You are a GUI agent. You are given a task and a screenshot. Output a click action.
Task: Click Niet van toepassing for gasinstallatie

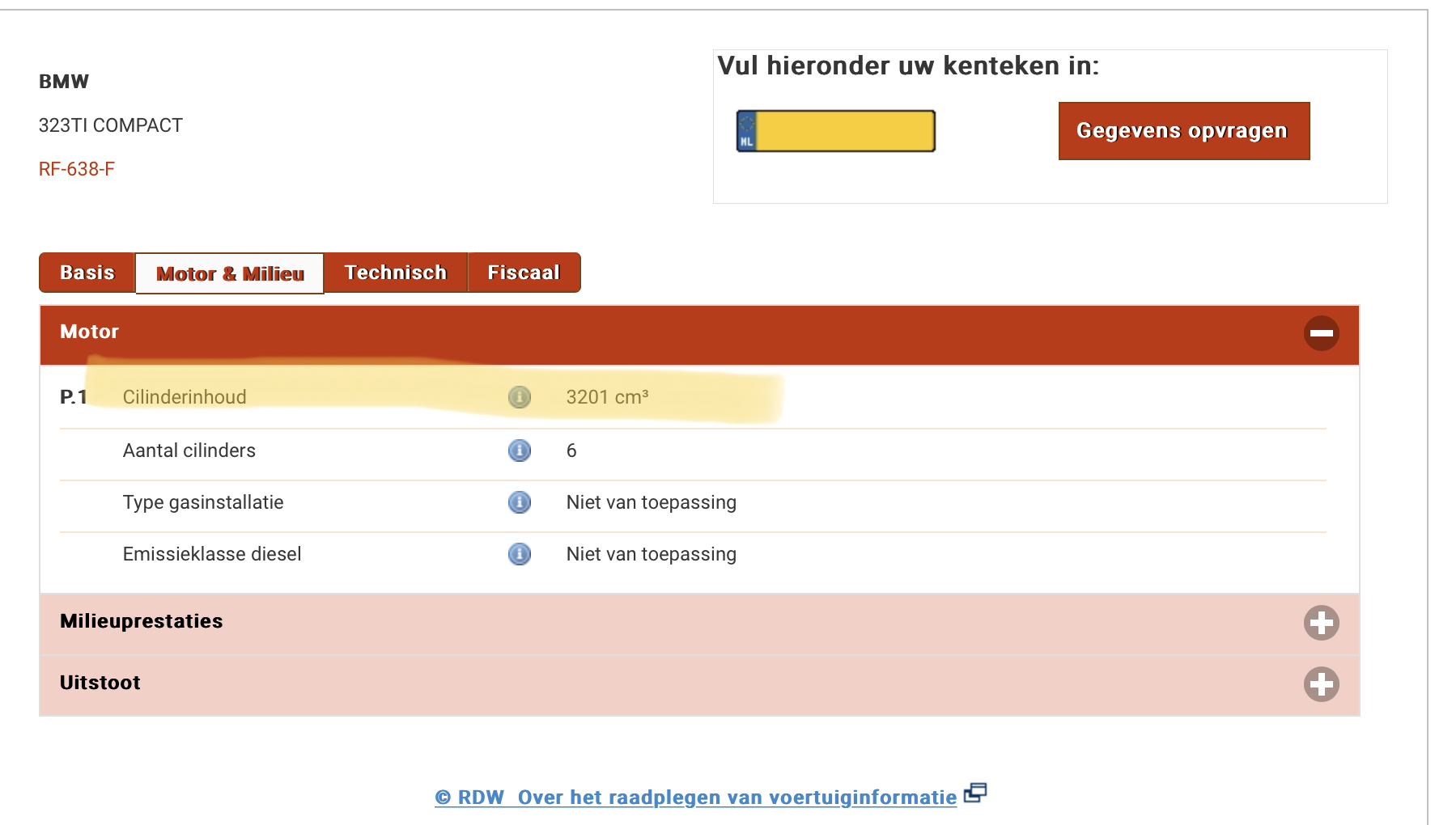click(x=652, y=502)
